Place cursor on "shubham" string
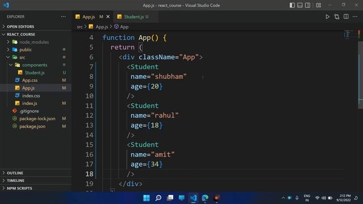363x204 pixels. coord(168,76)
